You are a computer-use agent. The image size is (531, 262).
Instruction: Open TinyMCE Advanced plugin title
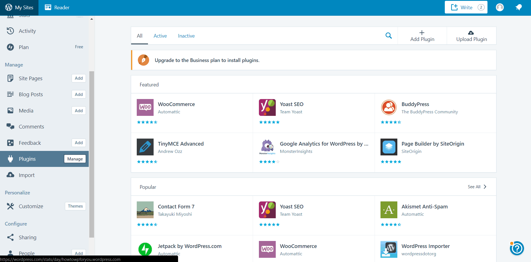[x=181, y=144]
